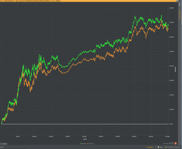
Task: Click the green Net Won legend swatch
Action: point(80,144)
